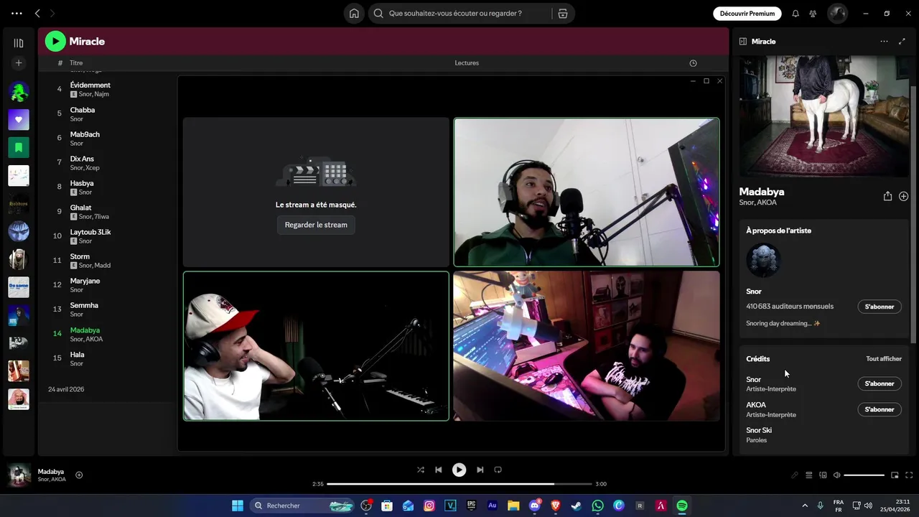Image resolution: width=919 pixels, height=517 pixels.
Task: Toggle repeat in the player bar
Action: (x=498, y=470)
